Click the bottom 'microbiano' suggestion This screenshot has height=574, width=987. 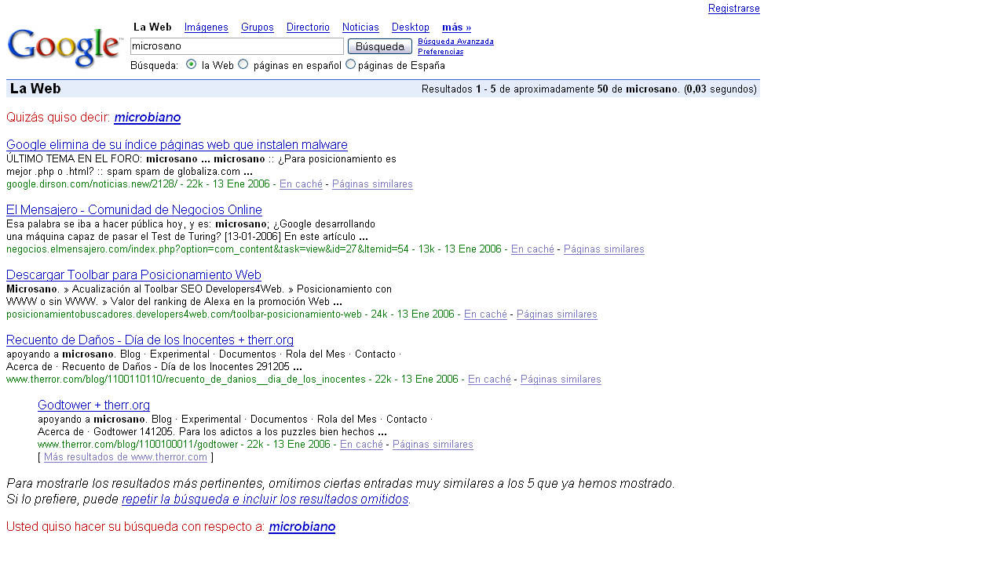pos(302,527)
